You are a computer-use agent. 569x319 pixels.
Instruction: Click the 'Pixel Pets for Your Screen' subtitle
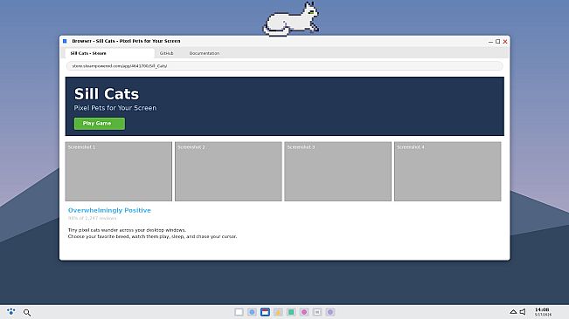[x=115, y=108]
